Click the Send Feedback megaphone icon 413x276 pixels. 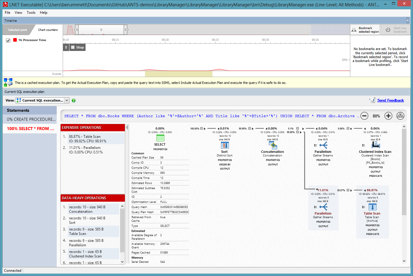[373, 100]
